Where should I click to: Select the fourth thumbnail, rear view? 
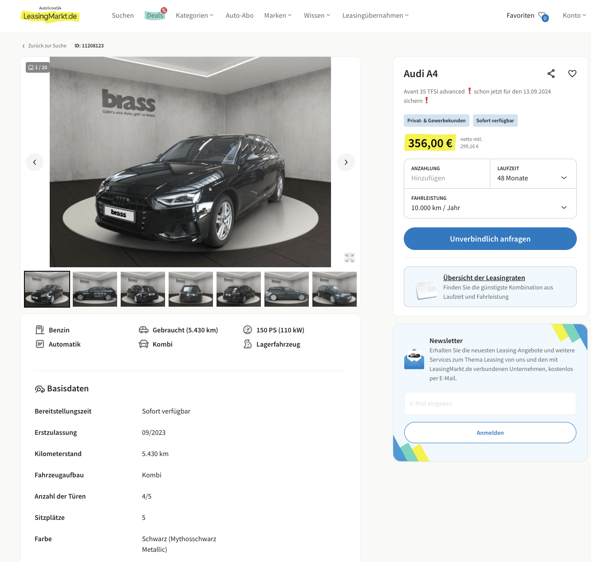pos(191,289)
